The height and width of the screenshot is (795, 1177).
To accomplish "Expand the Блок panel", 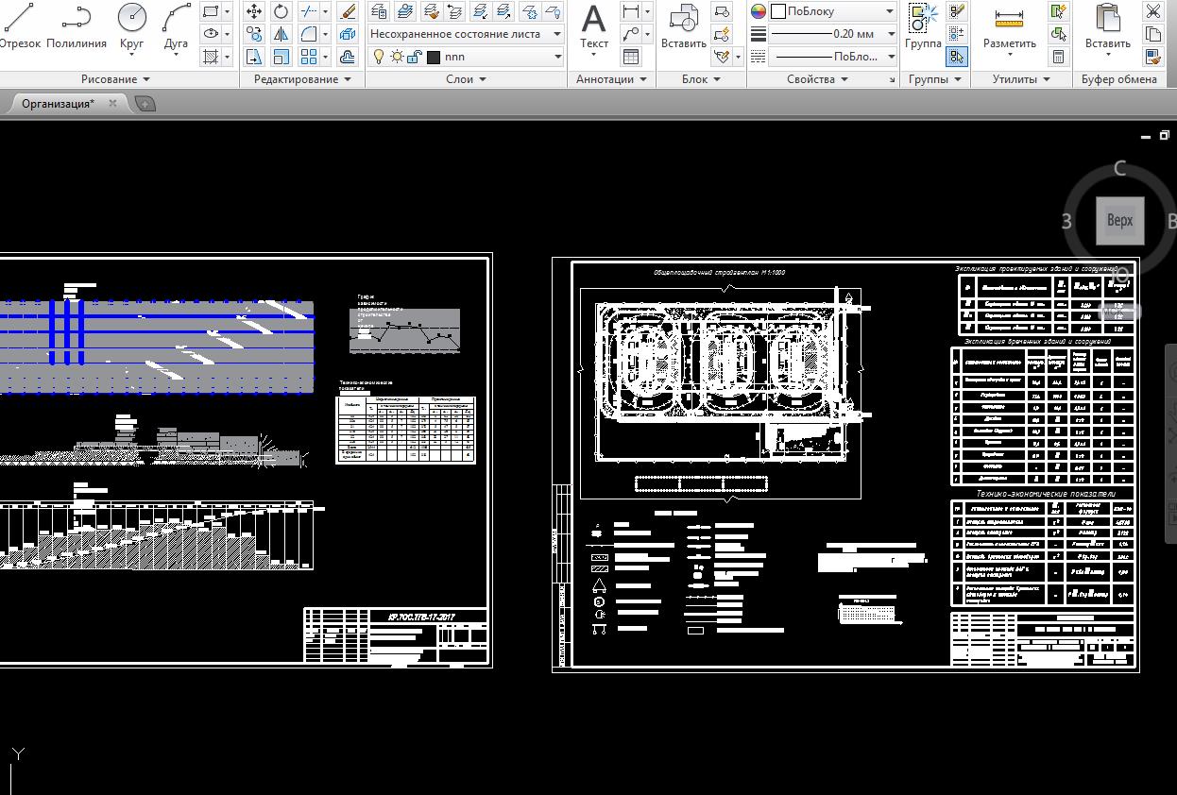I will tap(701, 79).
